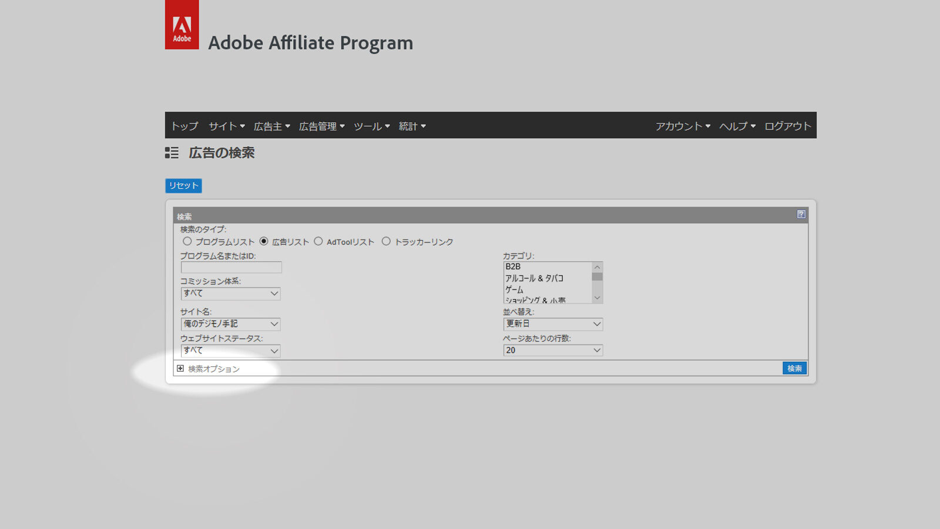The height and width of the screenshot is (529, 940).
Task: Select ゲーム category
Action: click(x=547, y=289)
